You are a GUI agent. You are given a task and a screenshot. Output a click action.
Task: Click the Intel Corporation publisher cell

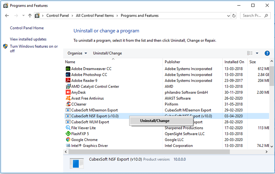[179, 146]
